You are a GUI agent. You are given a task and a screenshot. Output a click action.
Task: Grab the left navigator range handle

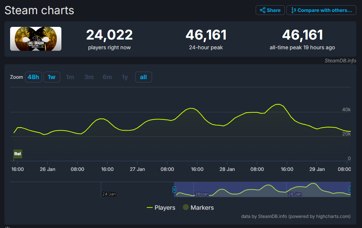coord(174,190)
